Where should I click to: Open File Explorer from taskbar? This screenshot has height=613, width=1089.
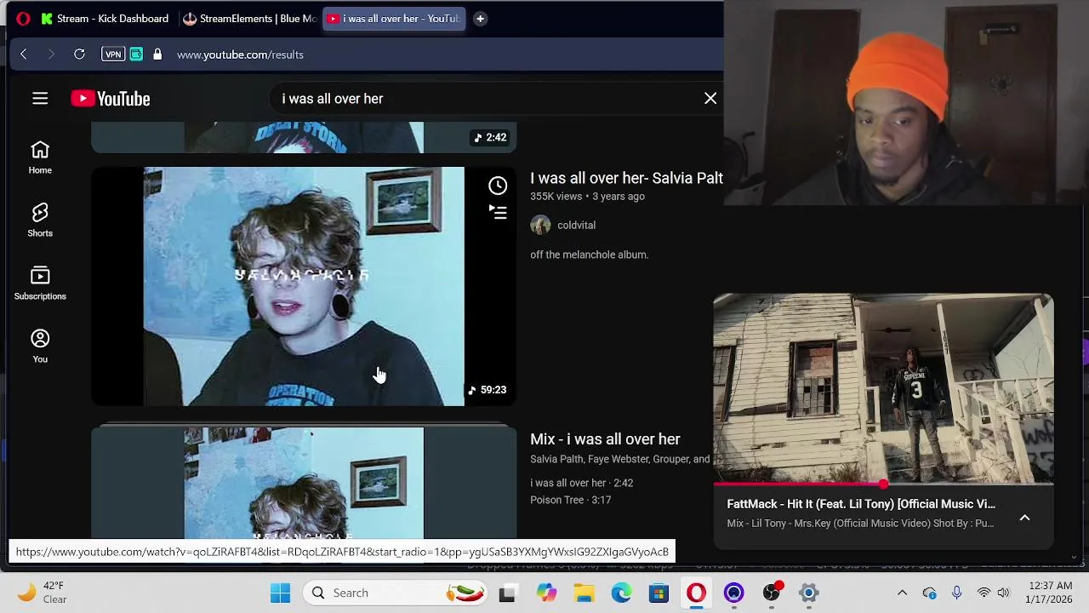[x=584, y=593]
